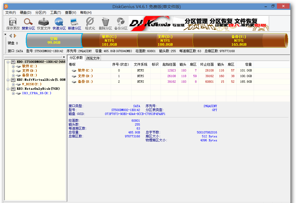
Task: Click the RD3 NetacOnlyDisk drive icon
Action: coord(13,89)
